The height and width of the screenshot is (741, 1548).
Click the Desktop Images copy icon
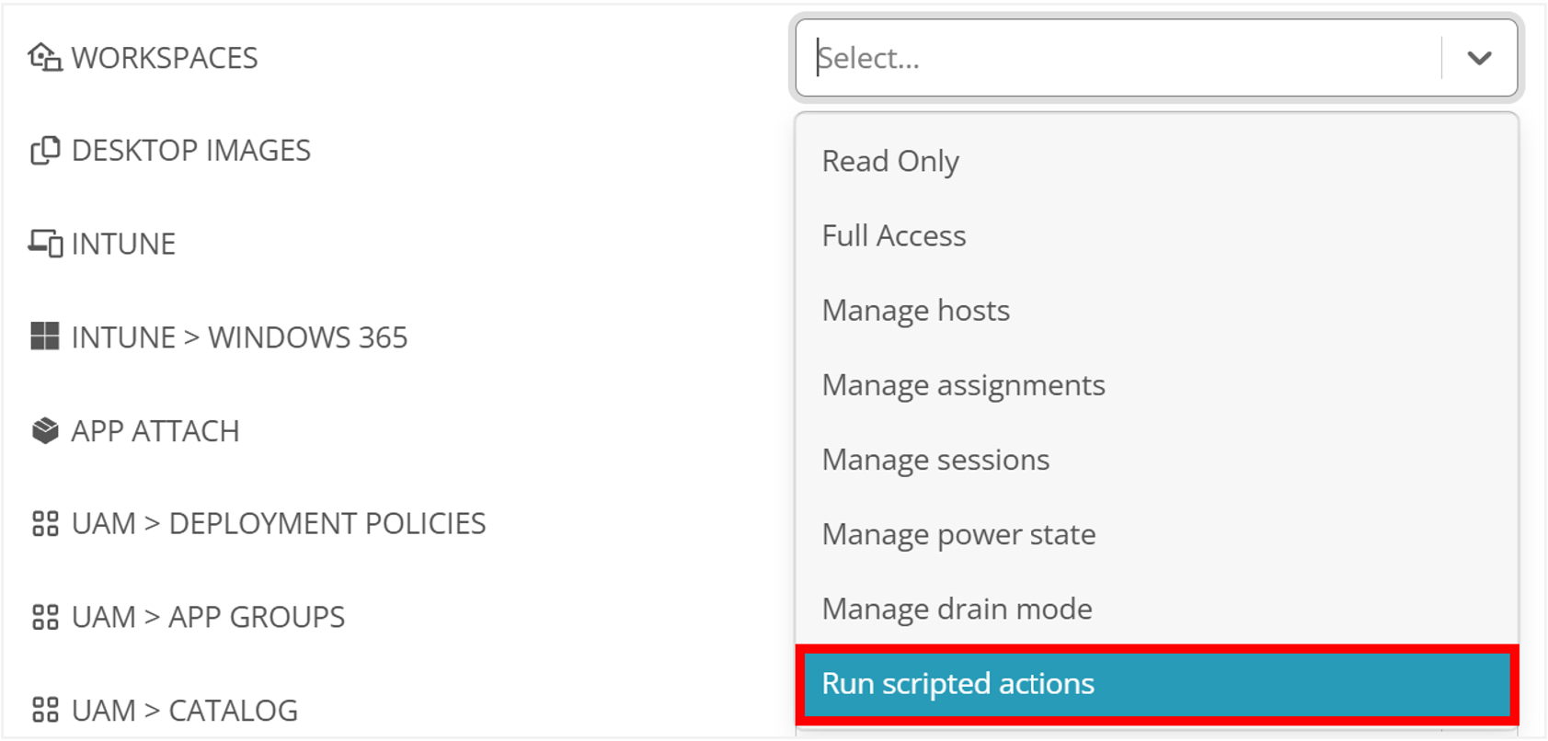(45, 150)
